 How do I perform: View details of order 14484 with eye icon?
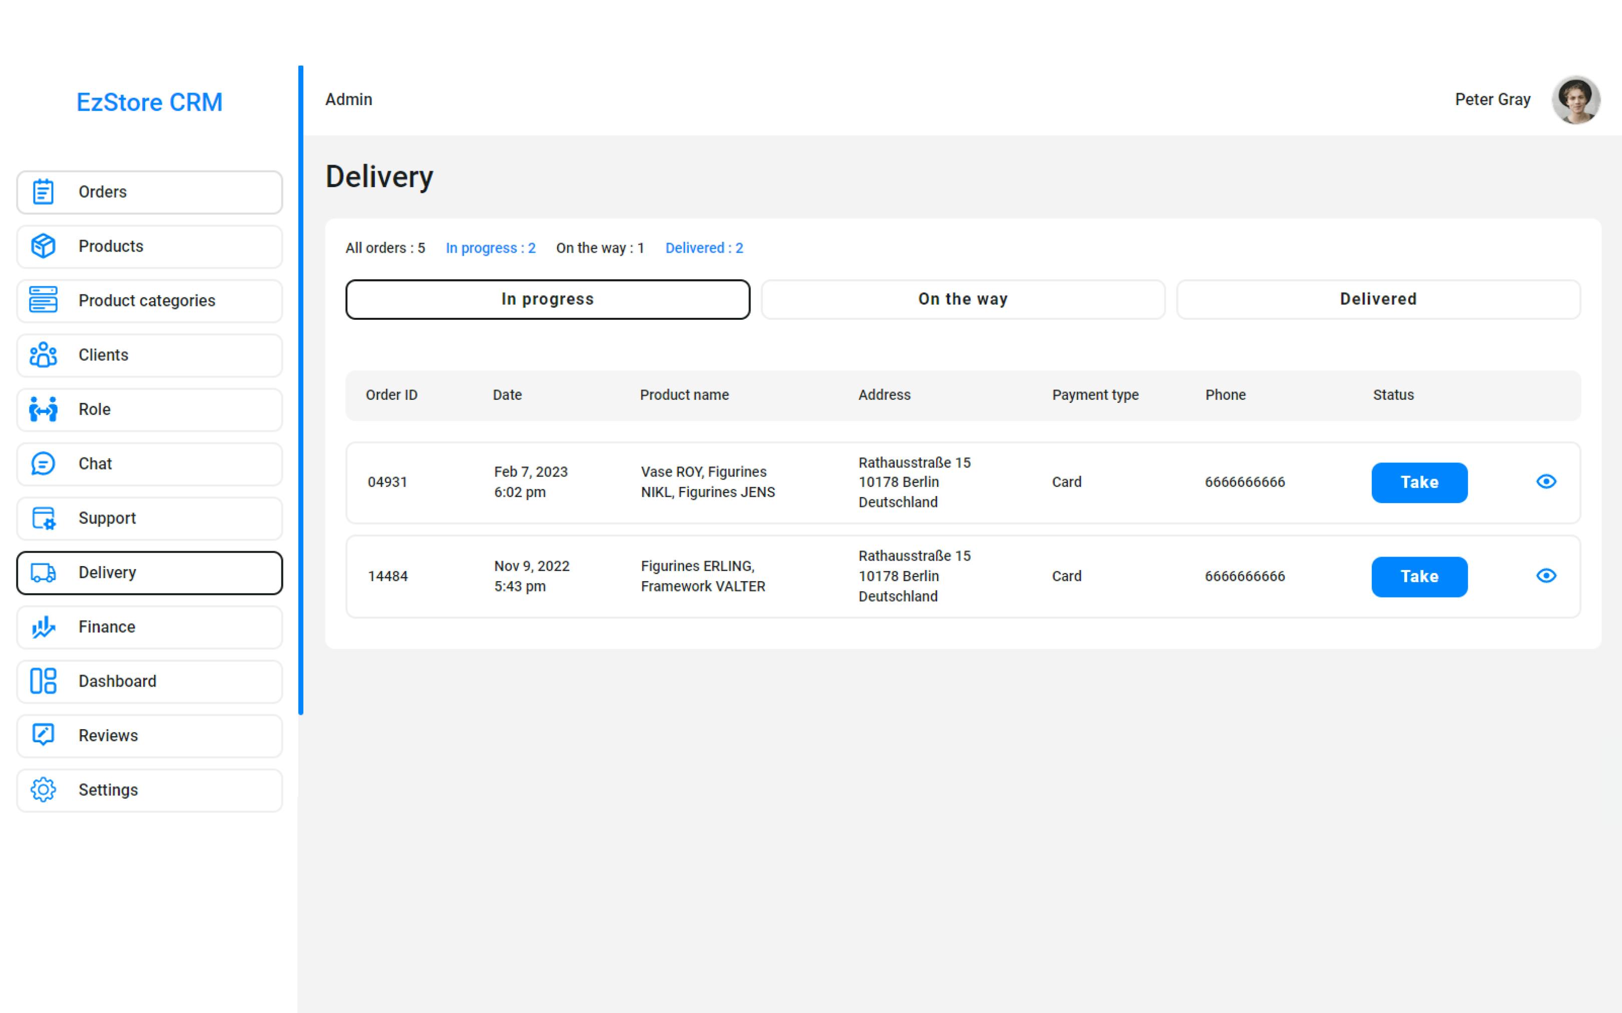pos(1545,576)
